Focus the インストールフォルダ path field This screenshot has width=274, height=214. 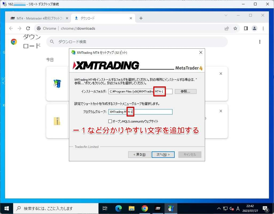point(140,91)
